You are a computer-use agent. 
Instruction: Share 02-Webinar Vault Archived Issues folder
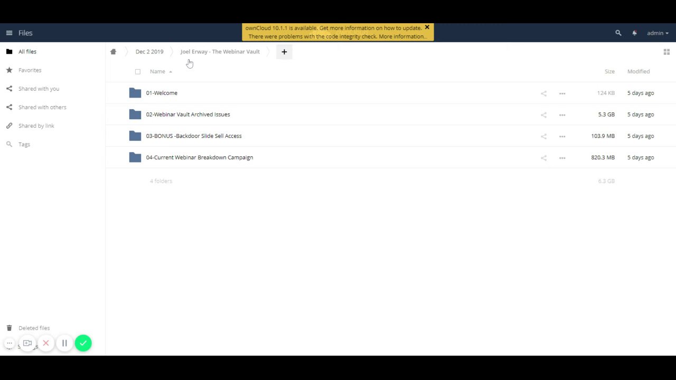coord(543,115)
